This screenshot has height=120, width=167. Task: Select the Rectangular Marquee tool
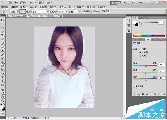[x=3, y=24]
